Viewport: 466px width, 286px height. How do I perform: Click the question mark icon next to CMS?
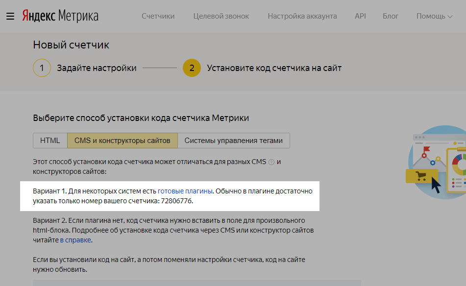pos(271,162)
